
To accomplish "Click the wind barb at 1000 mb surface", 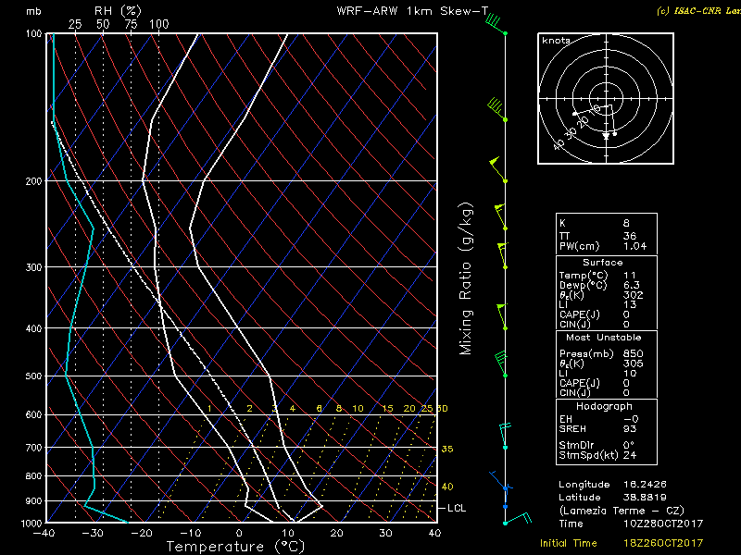I will click(x=518, y=518).
